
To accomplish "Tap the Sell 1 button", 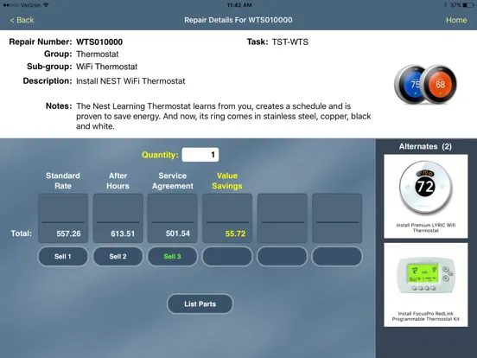I will 63,256.
